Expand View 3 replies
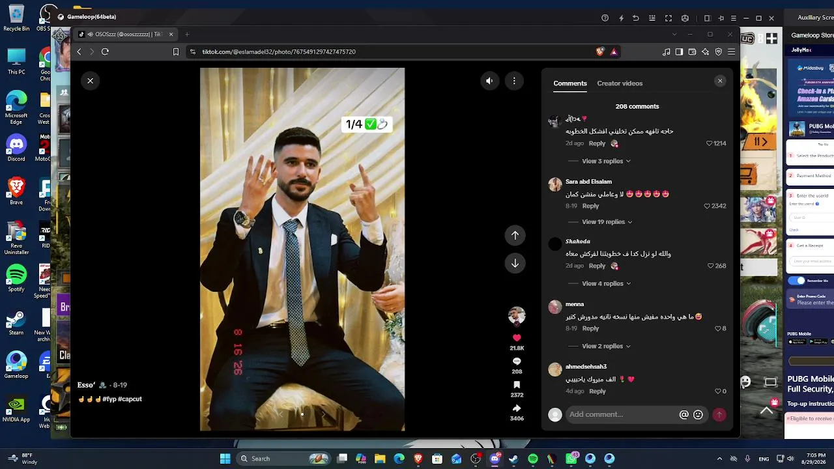 click(x=606, y=161)
